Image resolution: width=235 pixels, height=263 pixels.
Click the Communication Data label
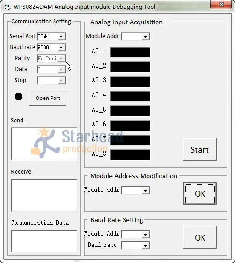tap(40, 223)
